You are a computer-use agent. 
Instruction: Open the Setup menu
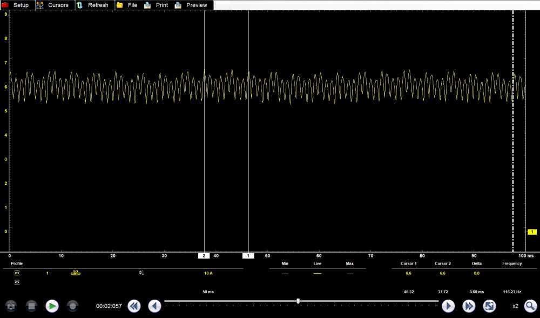click(x=16, y=5)
